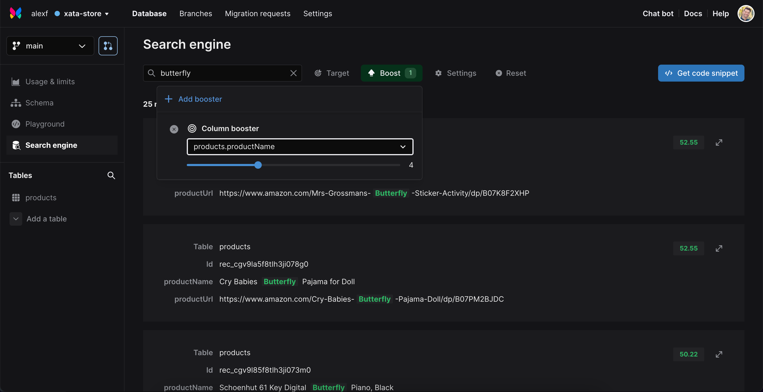The width and height of the screenshot is (763, 392).
Task: Open the products.productName column dropdown
Action: 300,146
